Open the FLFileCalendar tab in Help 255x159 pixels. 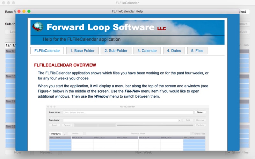tap(47, 51)
